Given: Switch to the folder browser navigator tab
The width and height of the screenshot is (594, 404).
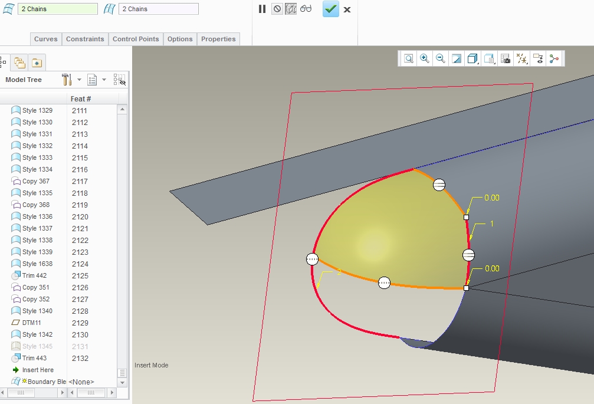Looking at the screenshot, I should pyautogui.click(x=19, y=63).
